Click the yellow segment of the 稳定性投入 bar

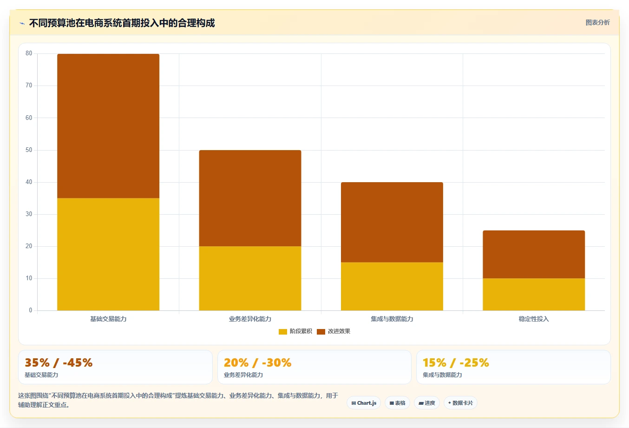(534, 294)
